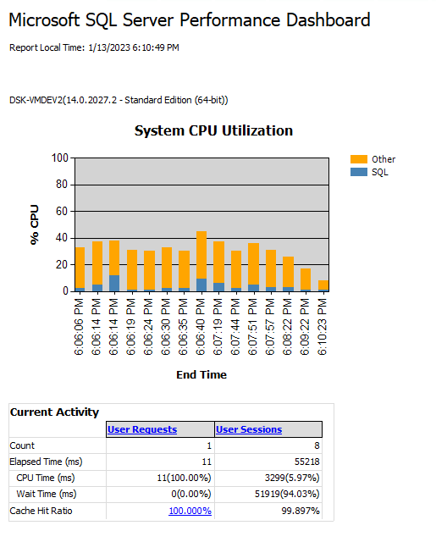Click the bar labeled 6:07:51 PM
This screenshot has height=542, width=436.
tap(254, 268)
